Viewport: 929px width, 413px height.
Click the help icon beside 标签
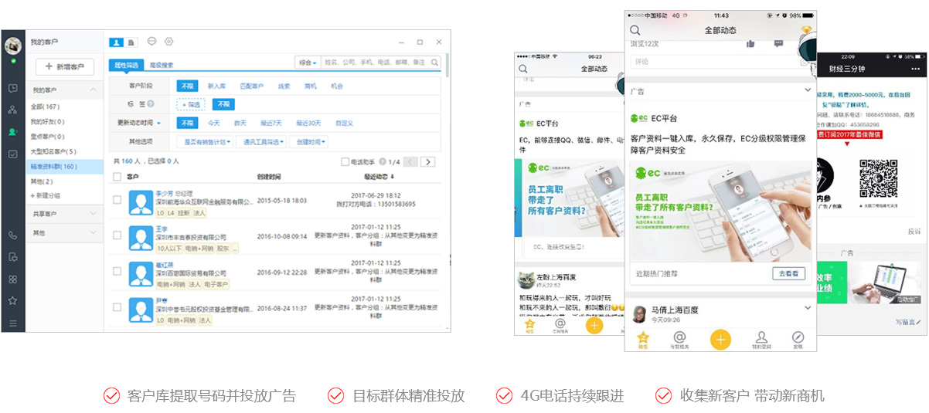pyautogui.click(x=151, y=103)
